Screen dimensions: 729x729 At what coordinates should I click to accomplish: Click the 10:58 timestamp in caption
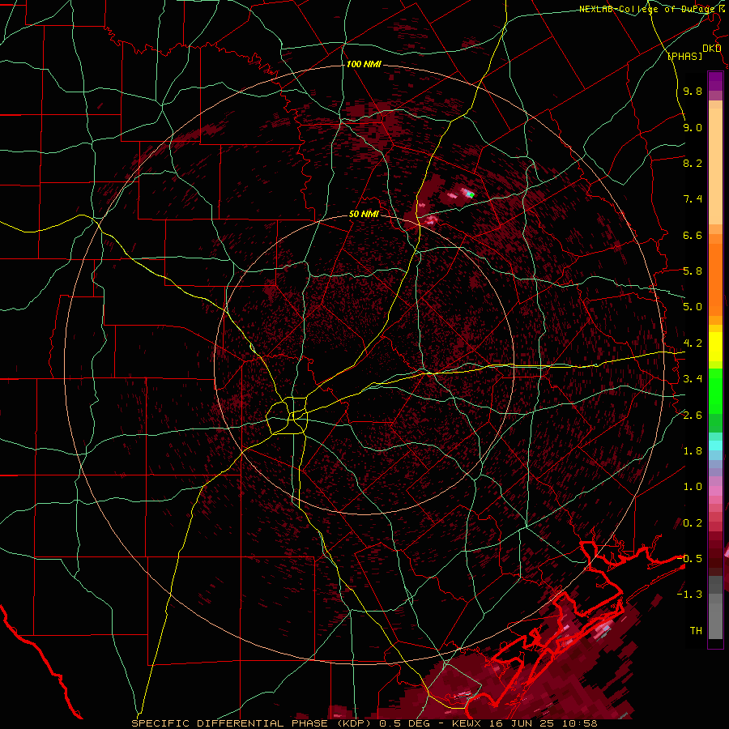tap(582, 723)
